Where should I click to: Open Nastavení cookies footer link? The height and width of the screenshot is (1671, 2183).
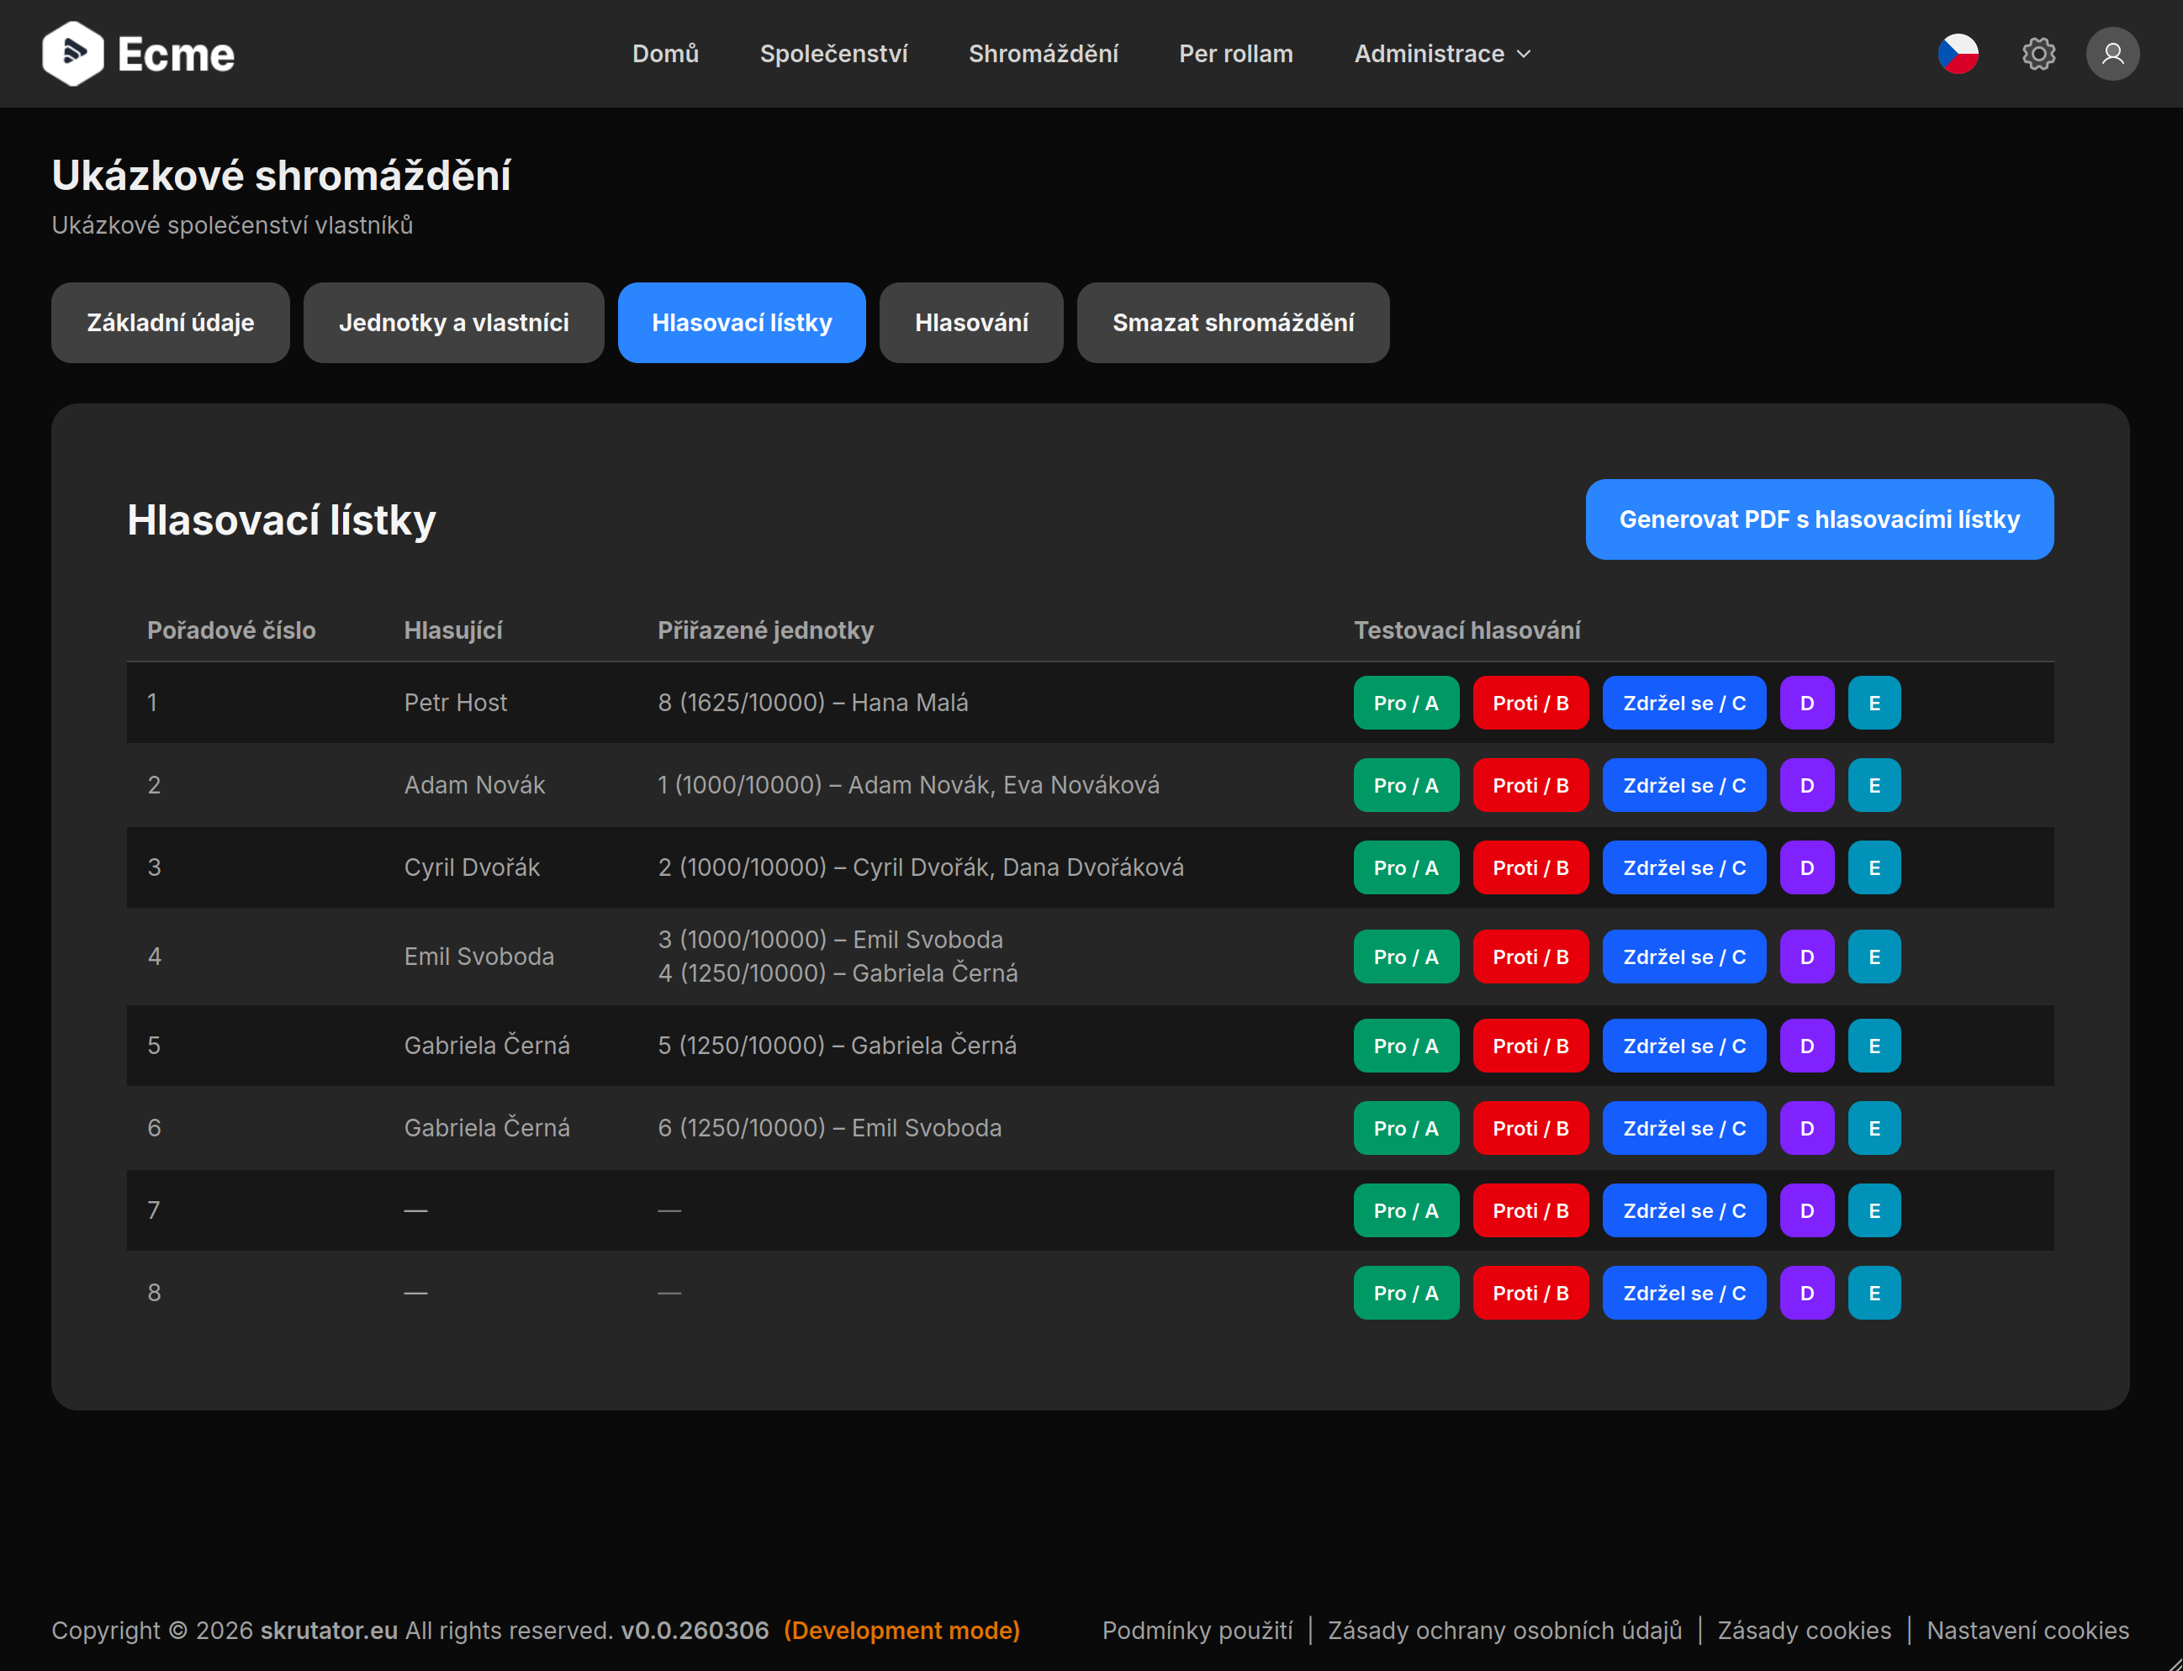[2027, 1631]
